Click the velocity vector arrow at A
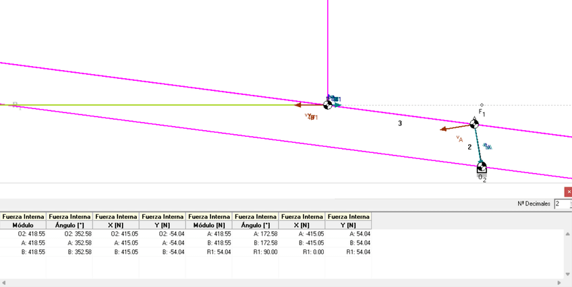The image size is (572, 287). coord(448,128)
